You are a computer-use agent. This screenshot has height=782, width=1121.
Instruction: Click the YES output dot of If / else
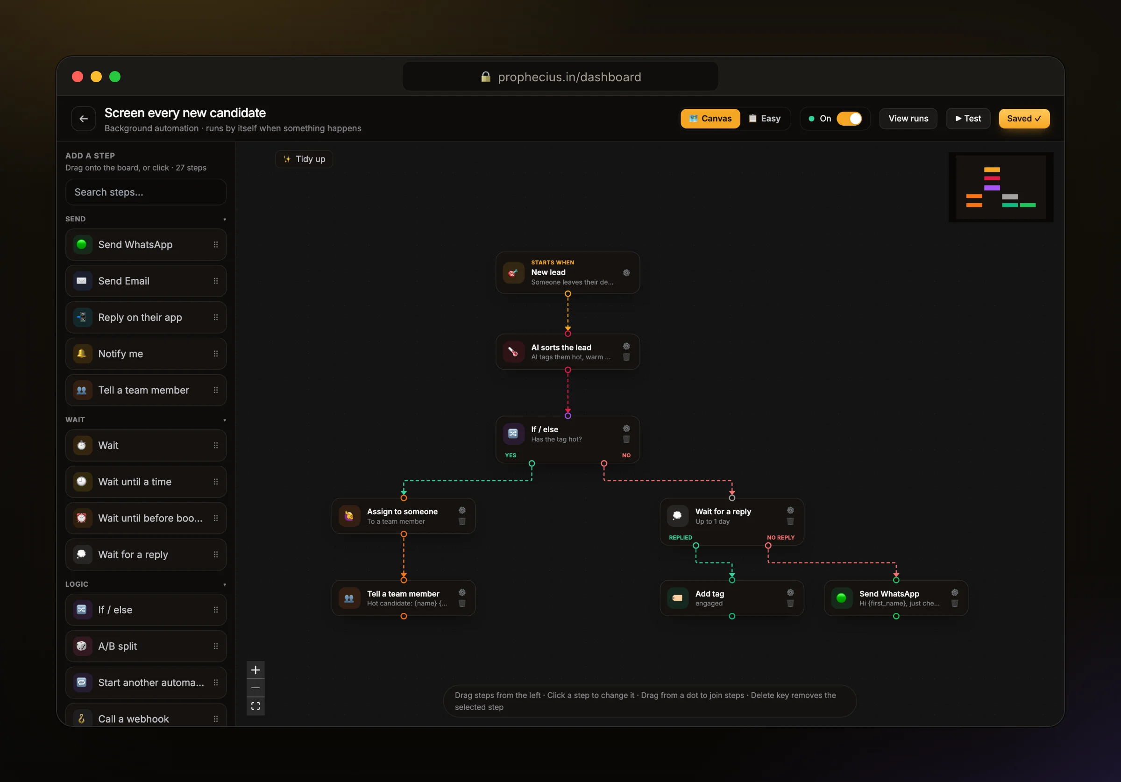532,463
